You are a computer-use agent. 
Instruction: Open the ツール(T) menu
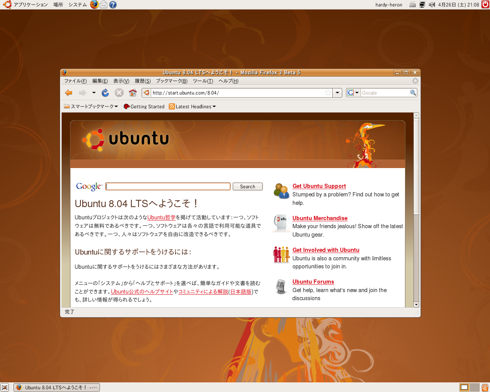(203, 81)
